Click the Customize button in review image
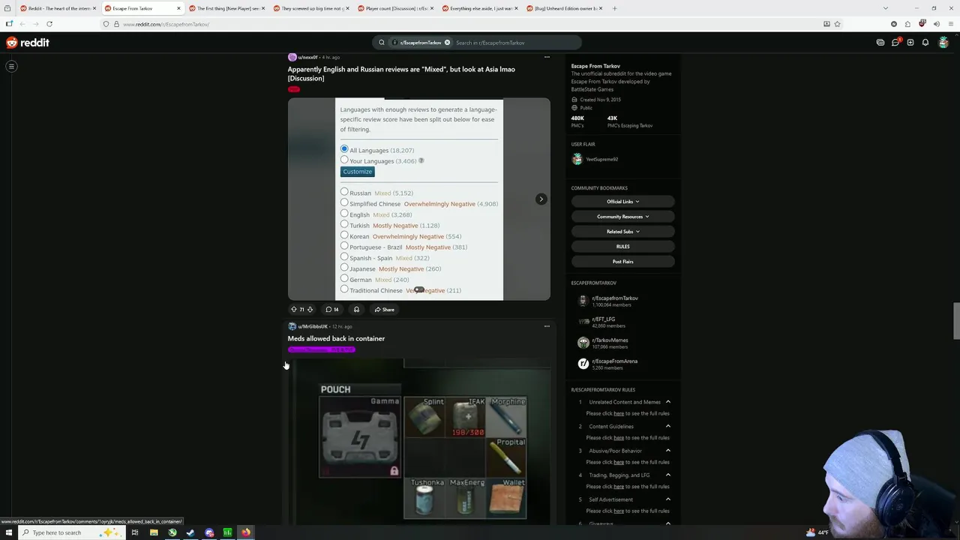The width and height of the screenshot is (960, 540). [357, 172]
